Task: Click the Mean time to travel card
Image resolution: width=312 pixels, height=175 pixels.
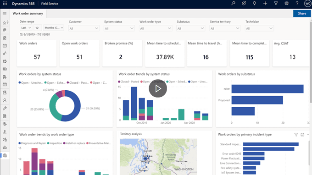Action: click(207, 53)
